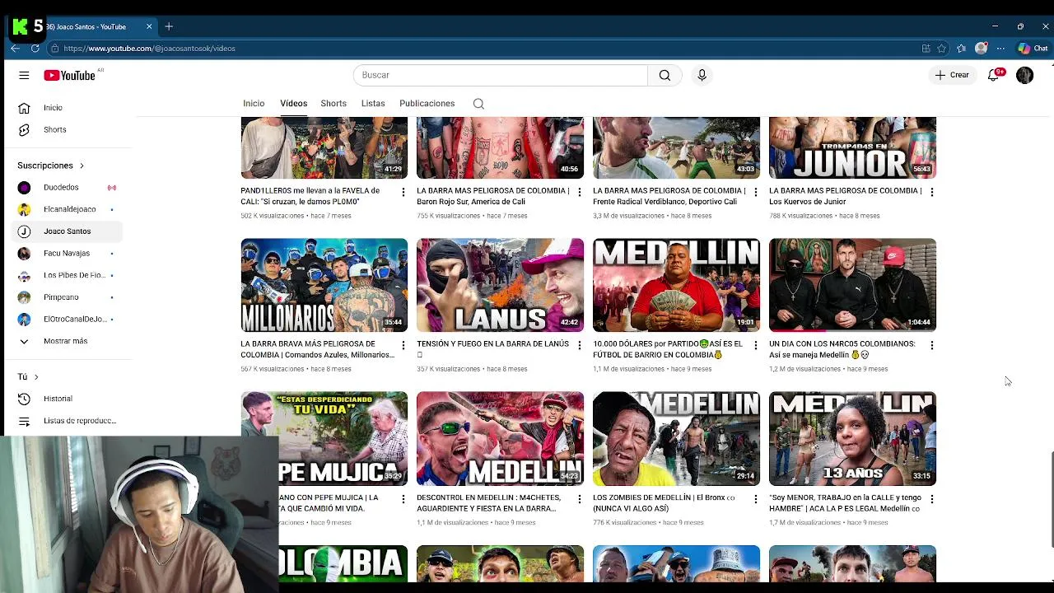Expand the Suscripciones section
The image size is (1054, 593).
(51, 166)
